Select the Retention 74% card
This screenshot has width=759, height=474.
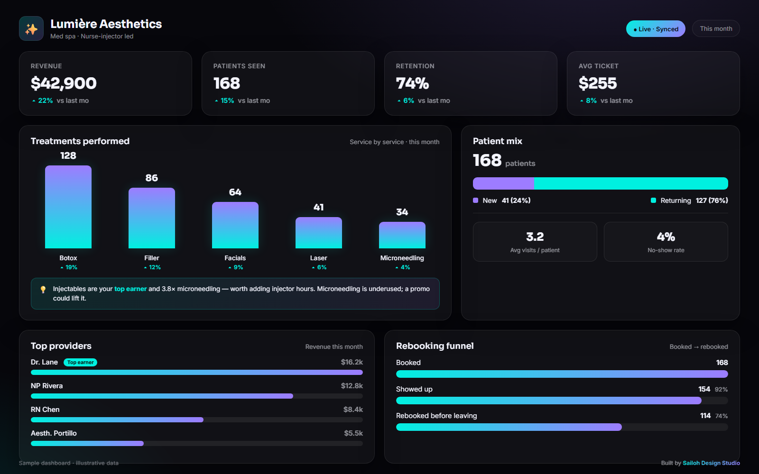(x=471, y=83)
